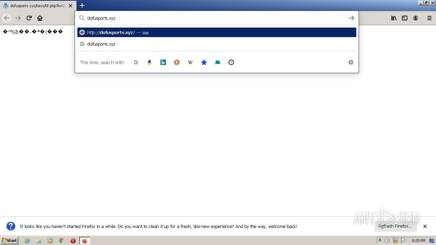Image resolution: width=436 pixels, height=245 pixels.
Task: Open the Firefox home page
Action: 40,18
